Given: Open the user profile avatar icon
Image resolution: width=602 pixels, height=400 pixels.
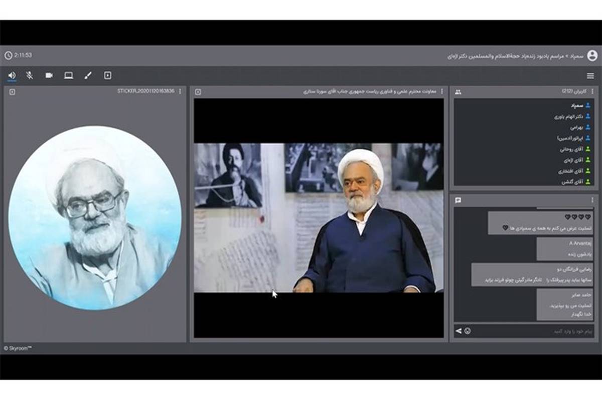Looking at the screenshot, I should pos(592,56).
